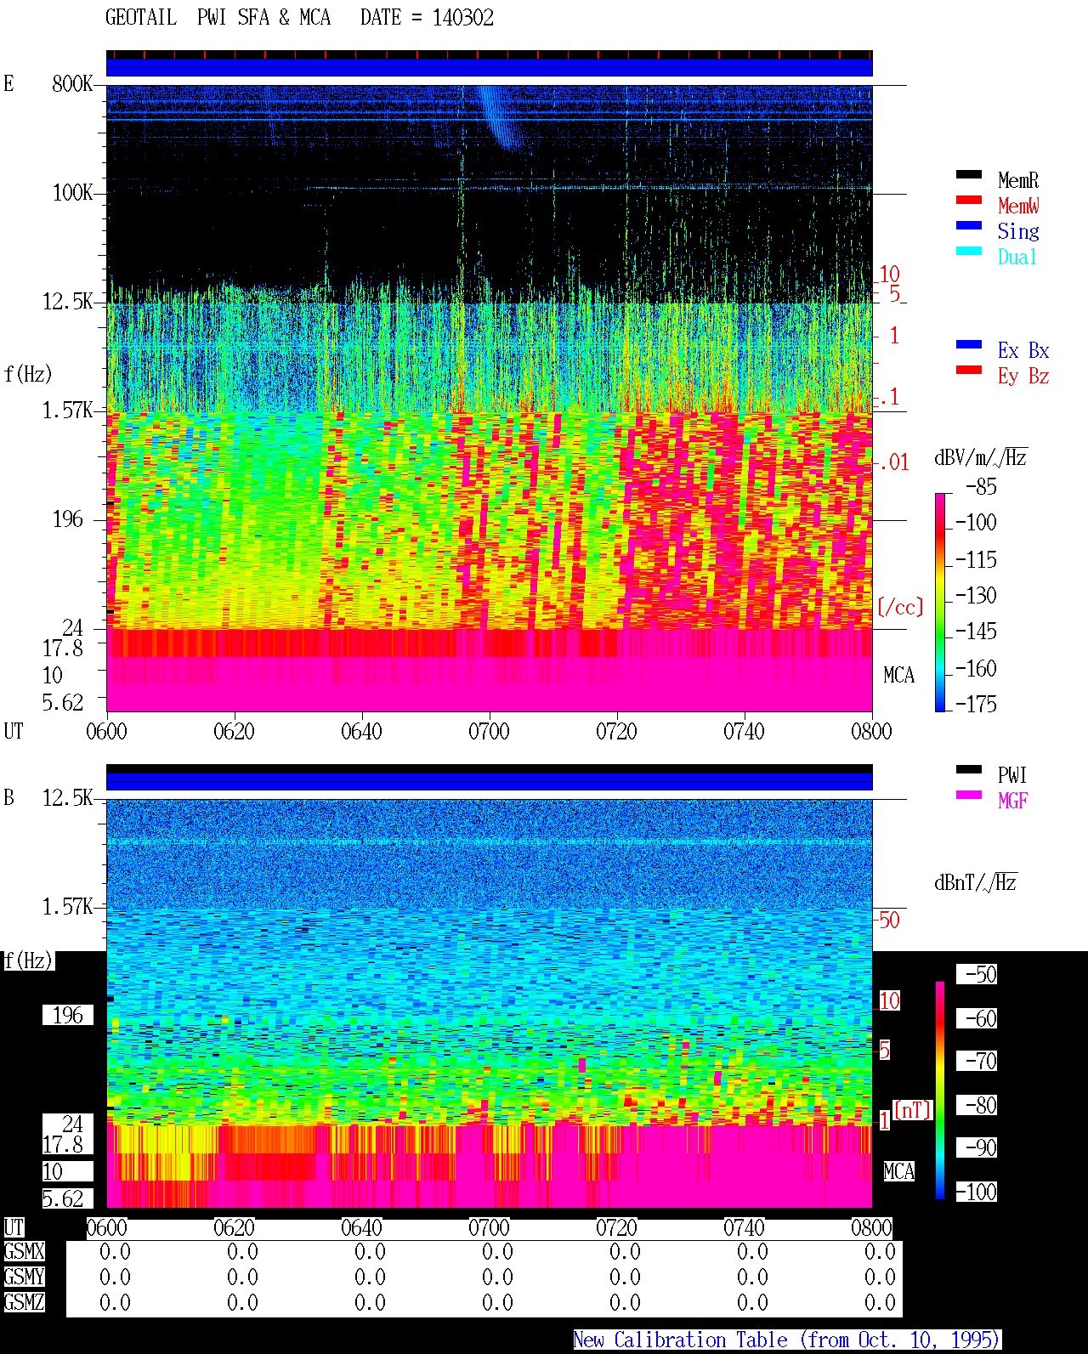Click the 1.57K frequency label on E panel
1088x1354 pixels.
pos(67,410)
